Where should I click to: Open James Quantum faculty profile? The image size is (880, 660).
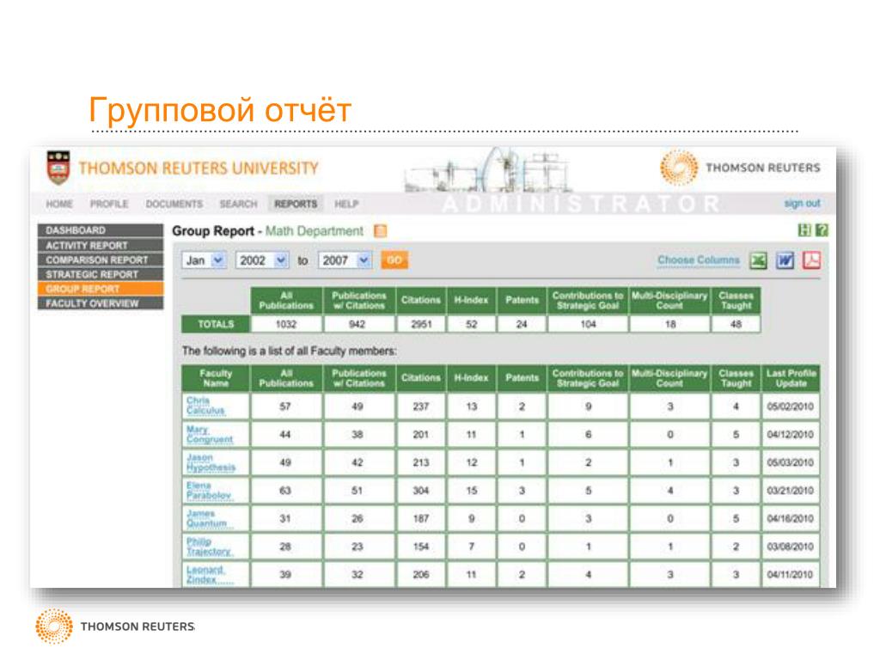coord(206,518)
